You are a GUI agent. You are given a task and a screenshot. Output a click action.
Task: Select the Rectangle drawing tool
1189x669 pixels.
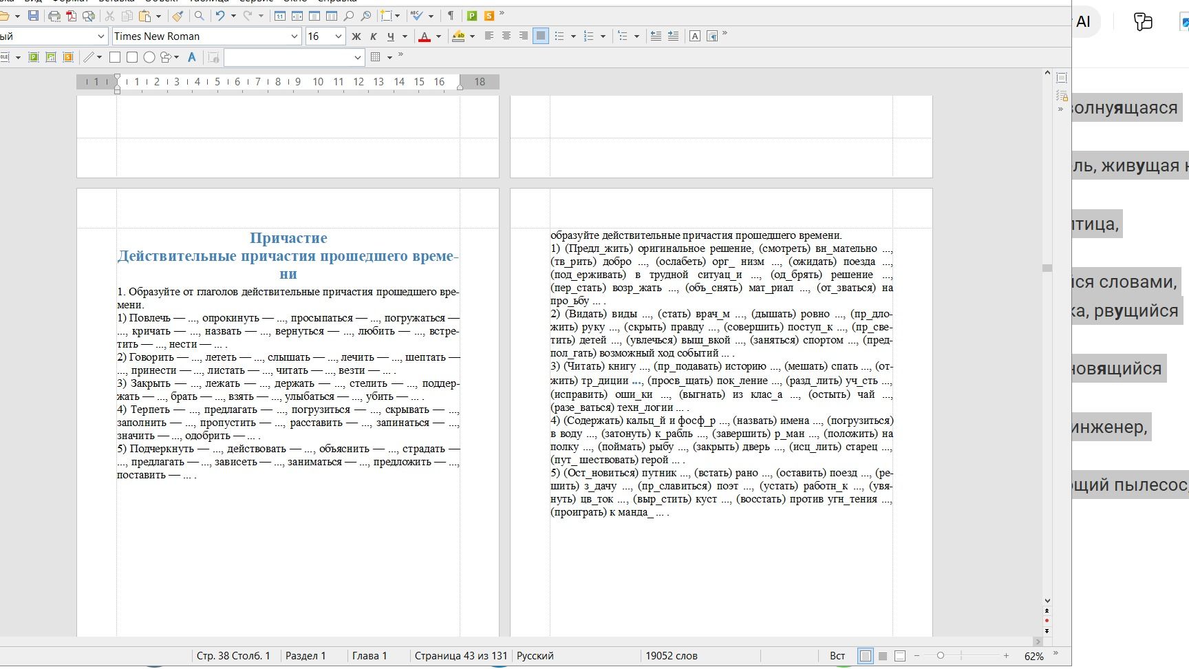coord(115,57)
